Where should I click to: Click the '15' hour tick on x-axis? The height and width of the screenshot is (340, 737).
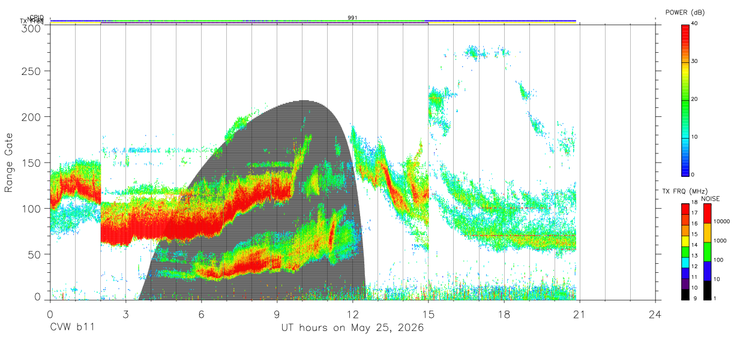click(429, 314)
